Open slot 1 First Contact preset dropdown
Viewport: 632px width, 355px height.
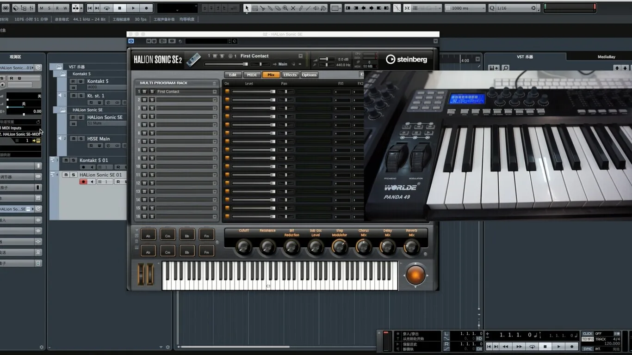click(x=215, y=92)
